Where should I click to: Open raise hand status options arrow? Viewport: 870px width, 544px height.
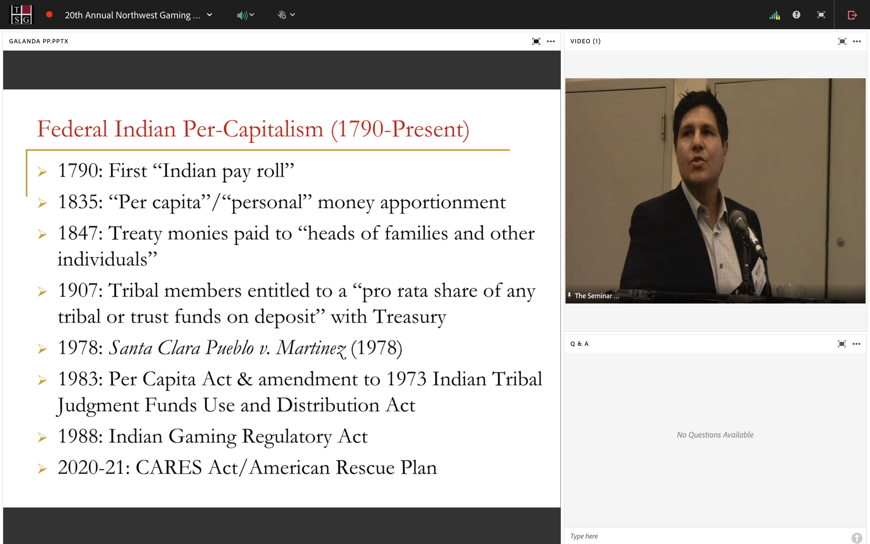(293, 15)
